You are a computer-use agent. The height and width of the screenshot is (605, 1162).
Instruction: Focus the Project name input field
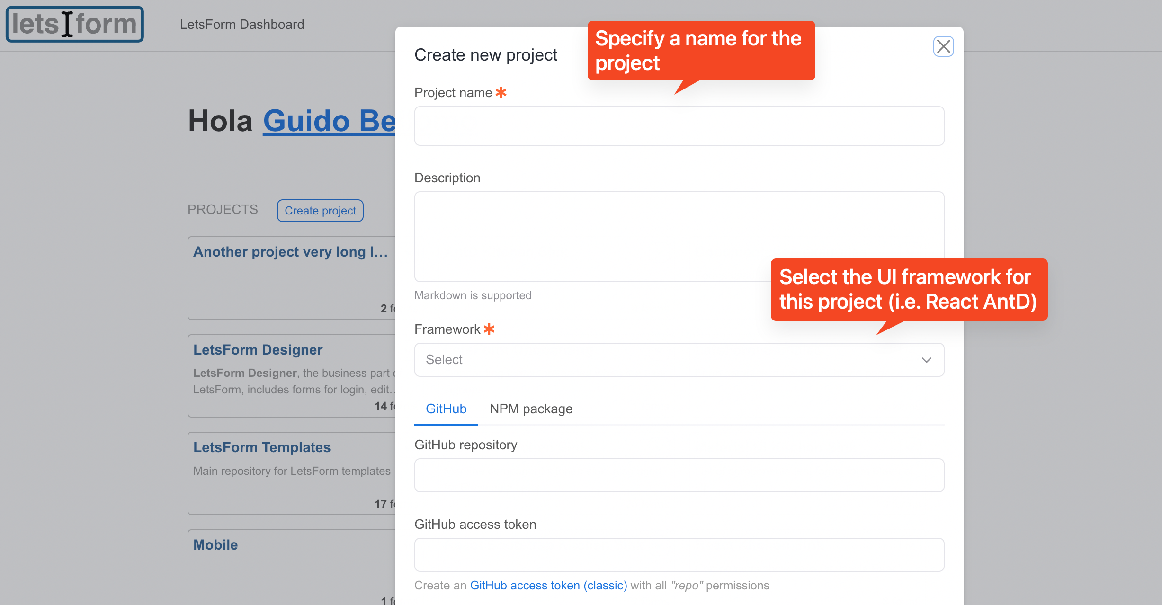click(679, 126)
